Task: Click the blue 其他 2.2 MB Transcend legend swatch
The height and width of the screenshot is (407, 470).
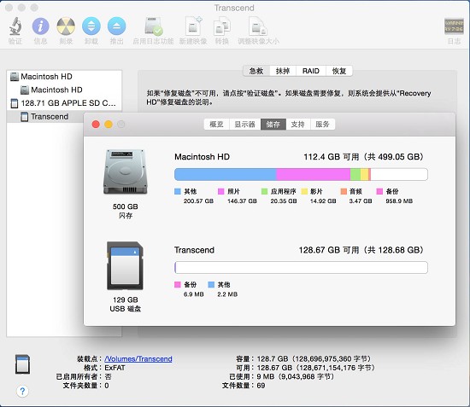Action: (211, 284)
